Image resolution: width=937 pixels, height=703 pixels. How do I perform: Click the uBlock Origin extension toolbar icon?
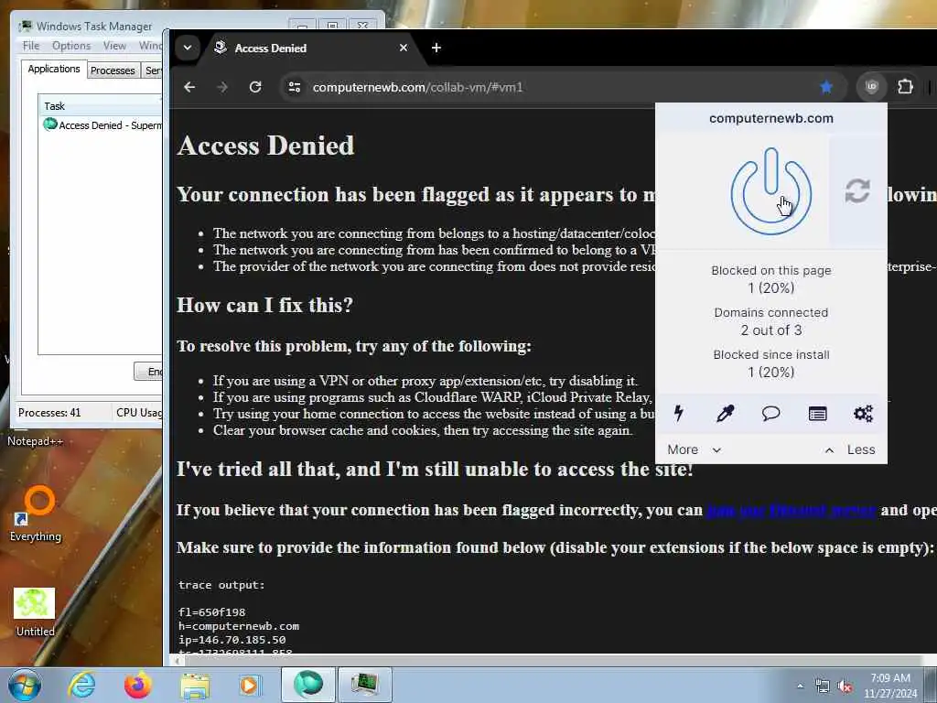pos(871,87)
